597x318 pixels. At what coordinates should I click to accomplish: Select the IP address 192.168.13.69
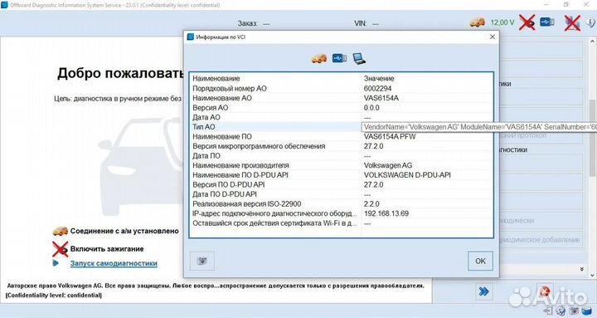click(x=386, y=213)
